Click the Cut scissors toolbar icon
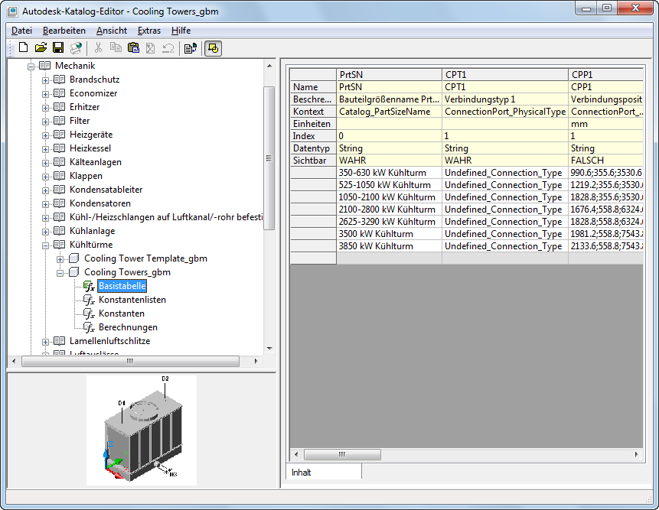Image resolution: width=659 pixels, height=510 pixels. coord(98,48)
